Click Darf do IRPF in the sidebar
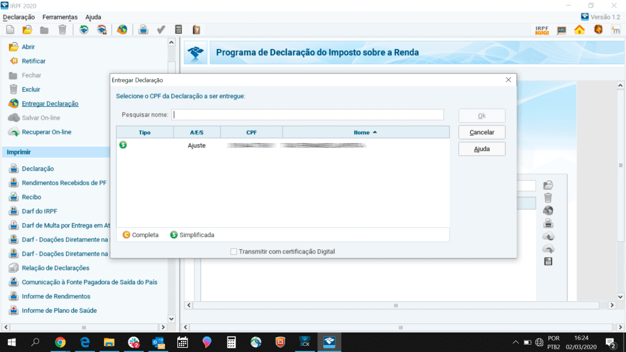Image resolution: width=626 pixels, height=352 pixels. tap(39, 211)
